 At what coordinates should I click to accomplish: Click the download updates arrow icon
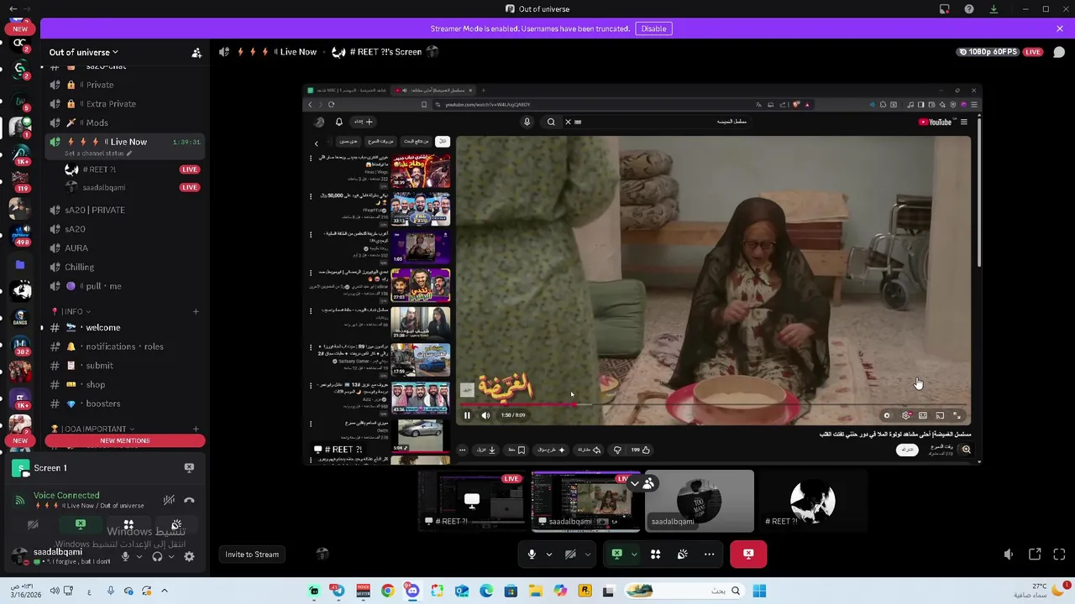[x=994, y=9]
